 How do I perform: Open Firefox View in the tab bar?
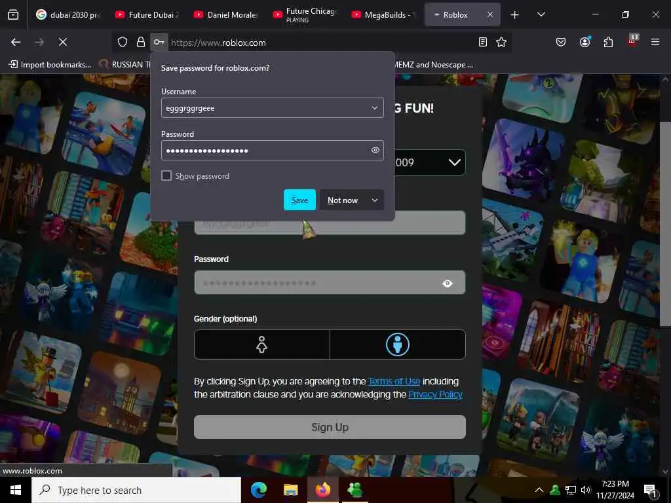pyautogui.click(x=13, y=15)
